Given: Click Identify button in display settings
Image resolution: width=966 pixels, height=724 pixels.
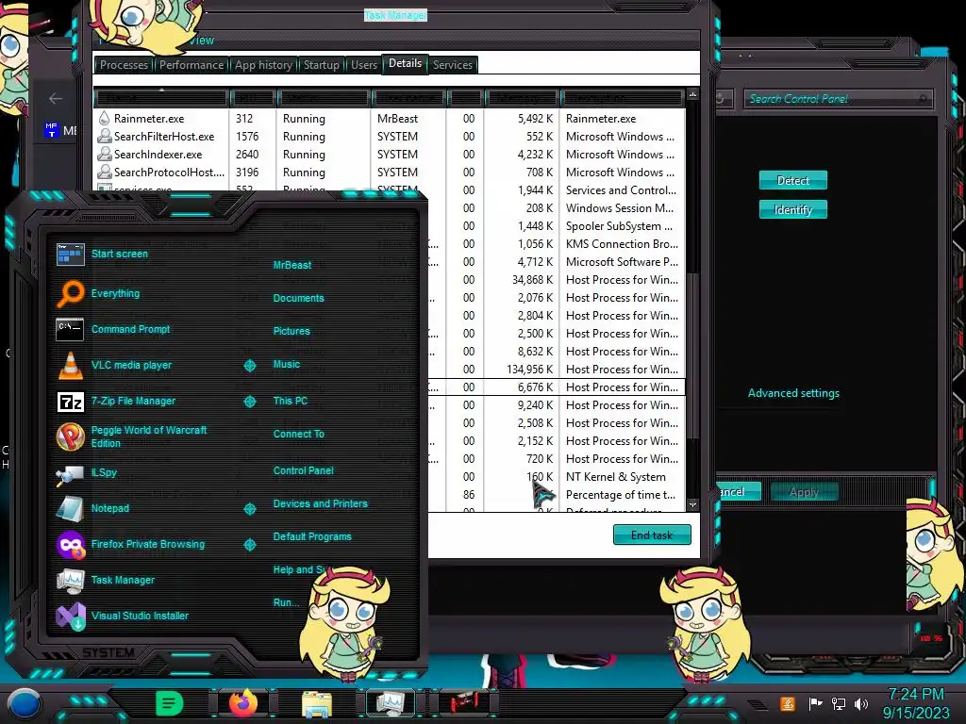Looking at the screenshot, I should (x=792, y=210).
